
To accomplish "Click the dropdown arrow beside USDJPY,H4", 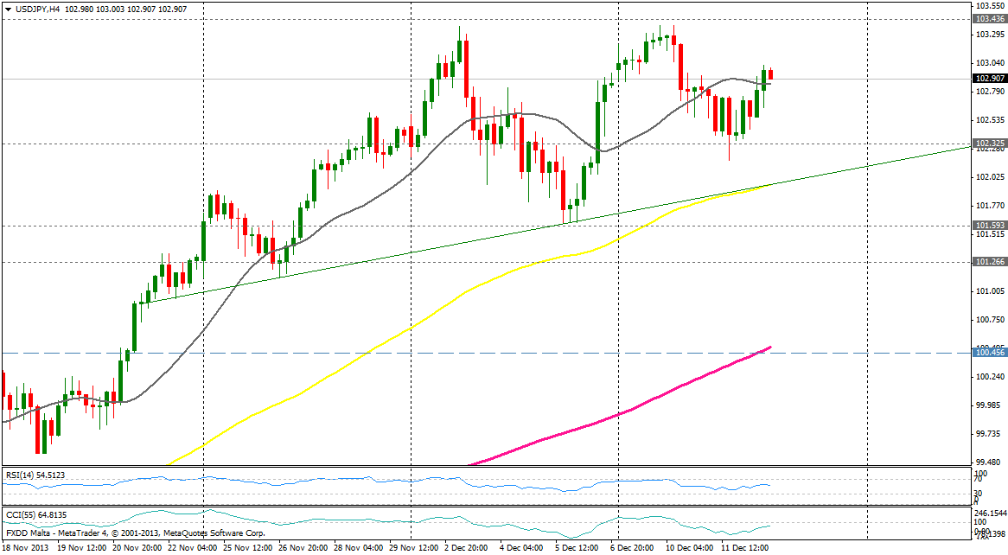I will point(8,9).
